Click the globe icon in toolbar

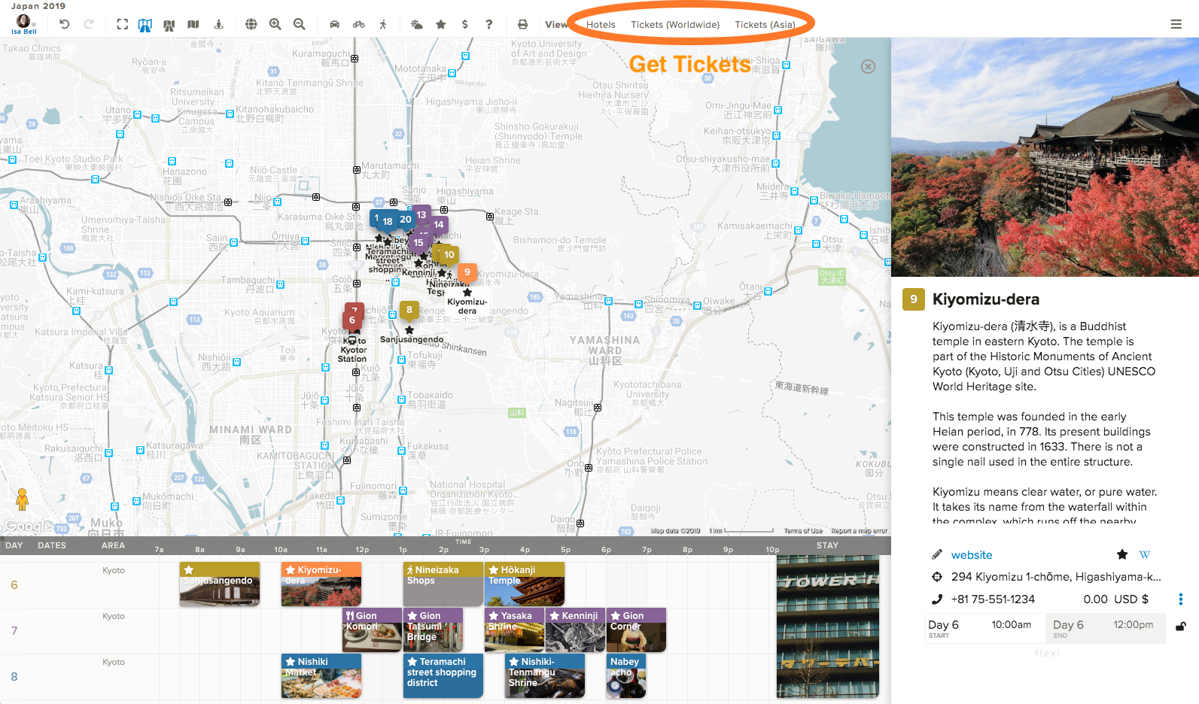coord(251,24)
